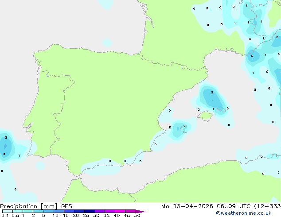Select the 5 mm legend color swatch
281x217 pixels.
point(49,211)
